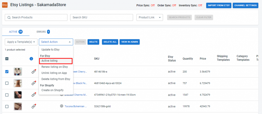262x114 pixels.
Task: Open the Product Link dropdown
Action: (x=150, y=18)
